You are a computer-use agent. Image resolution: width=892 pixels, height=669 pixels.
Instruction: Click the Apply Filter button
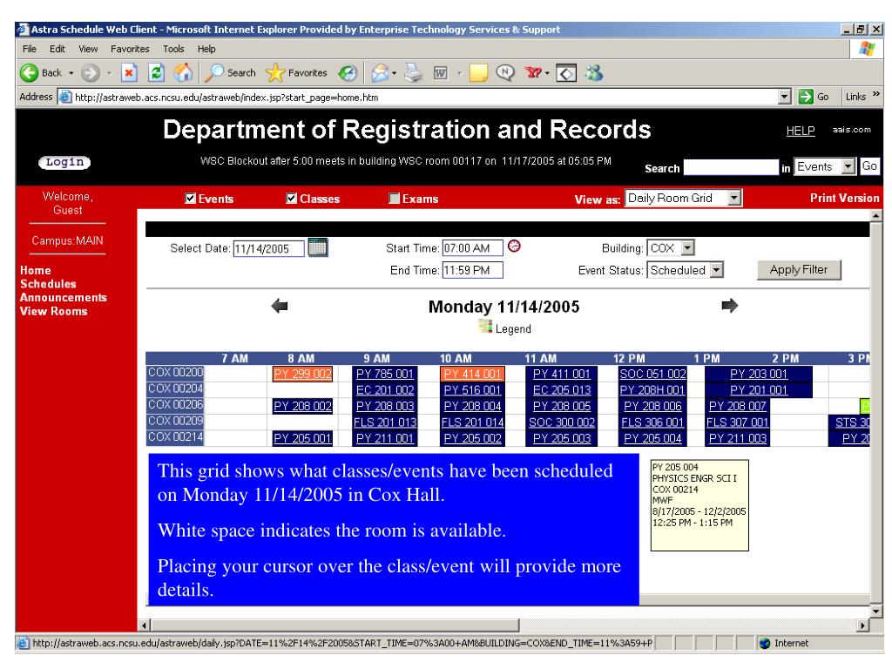[x=799, y=270]
